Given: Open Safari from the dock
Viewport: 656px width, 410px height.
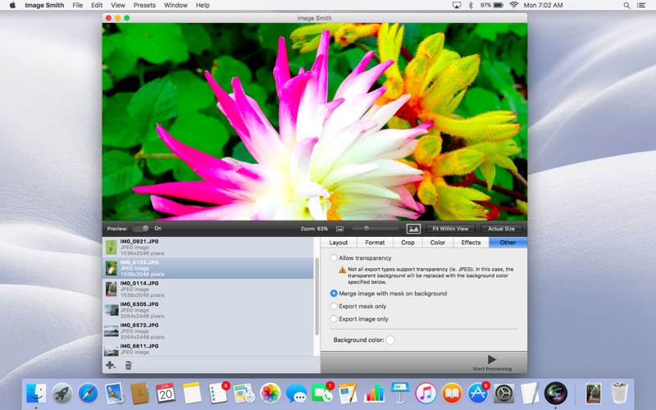Looking at the screenshot, I should pyautogui.click(x=88, y=394).
